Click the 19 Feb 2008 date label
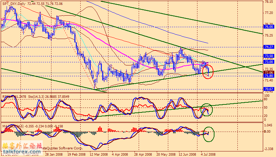 click(x=76, y=154)
